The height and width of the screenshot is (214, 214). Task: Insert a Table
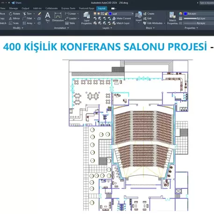pyautogui.click(x=70, y=23)
